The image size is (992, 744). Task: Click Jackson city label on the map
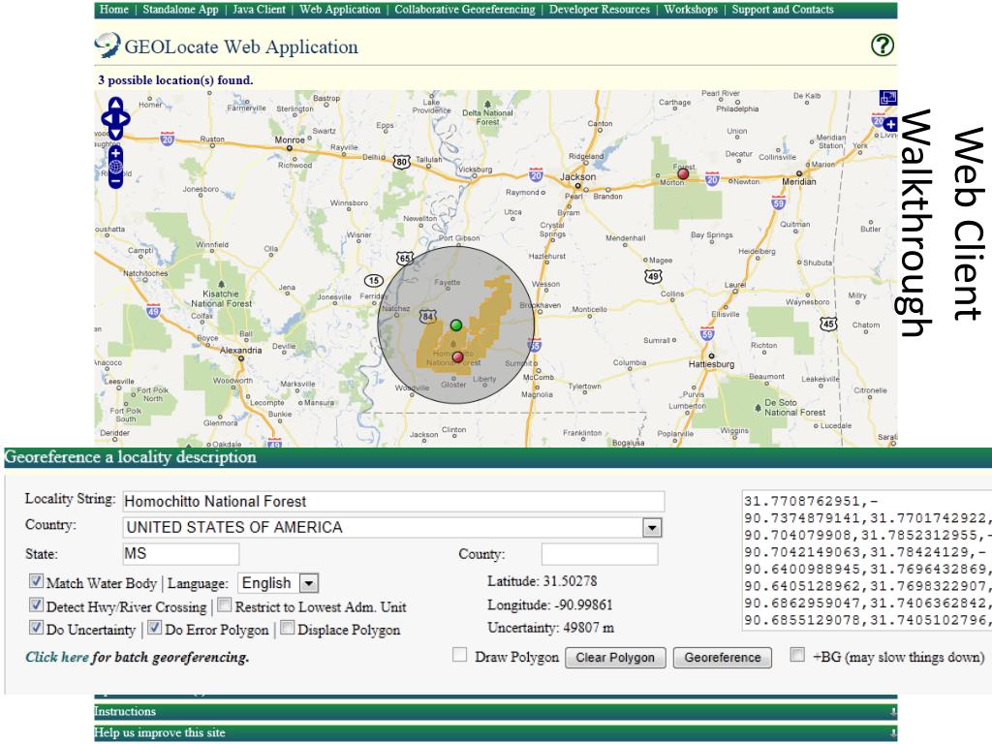pos(577,177)
